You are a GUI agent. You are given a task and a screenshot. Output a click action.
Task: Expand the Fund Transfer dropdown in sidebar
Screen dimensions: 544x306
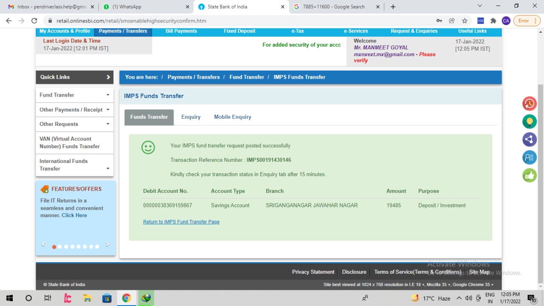click(108, 95)
